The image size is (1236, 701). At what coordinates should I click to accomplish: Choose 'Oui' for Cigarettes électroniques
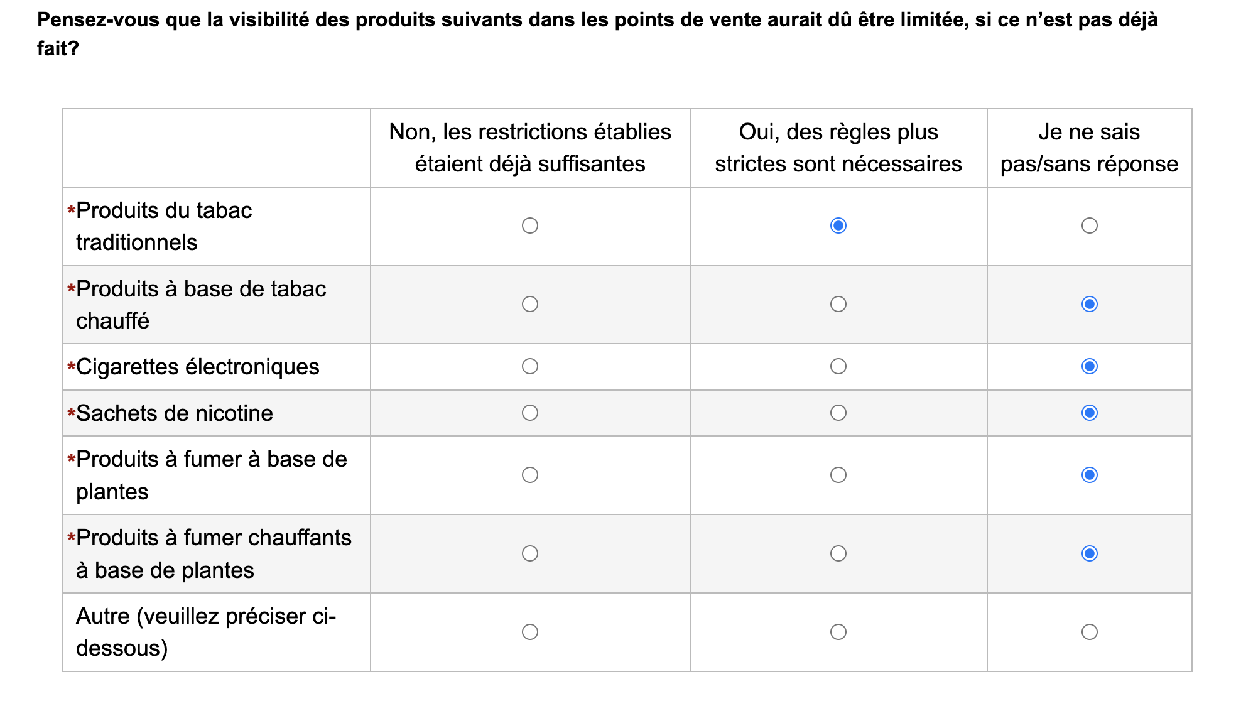pyautogui.click(x=838, y=366)
